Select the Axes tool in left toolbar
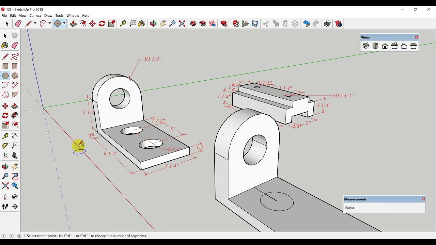Image resolution: width=436 pixels, height=245 pixels. click(5, 155)
